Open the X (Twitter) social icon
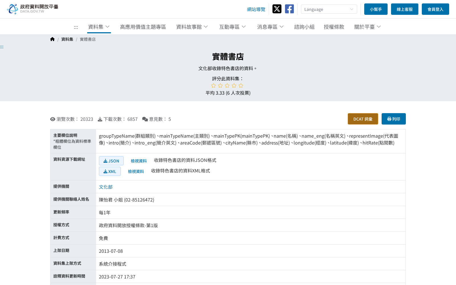This screenshot has height=285, width=456. coord(277,9)
